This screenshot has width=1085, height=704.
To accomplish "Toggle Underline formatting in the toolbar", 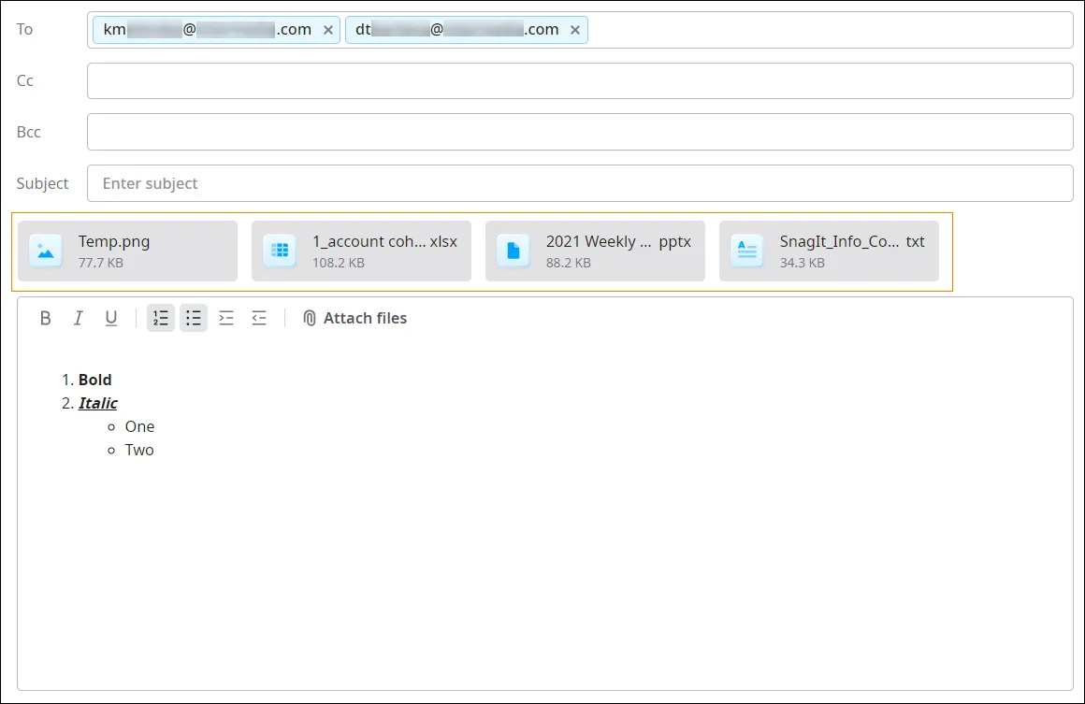I will pos(110,318).
